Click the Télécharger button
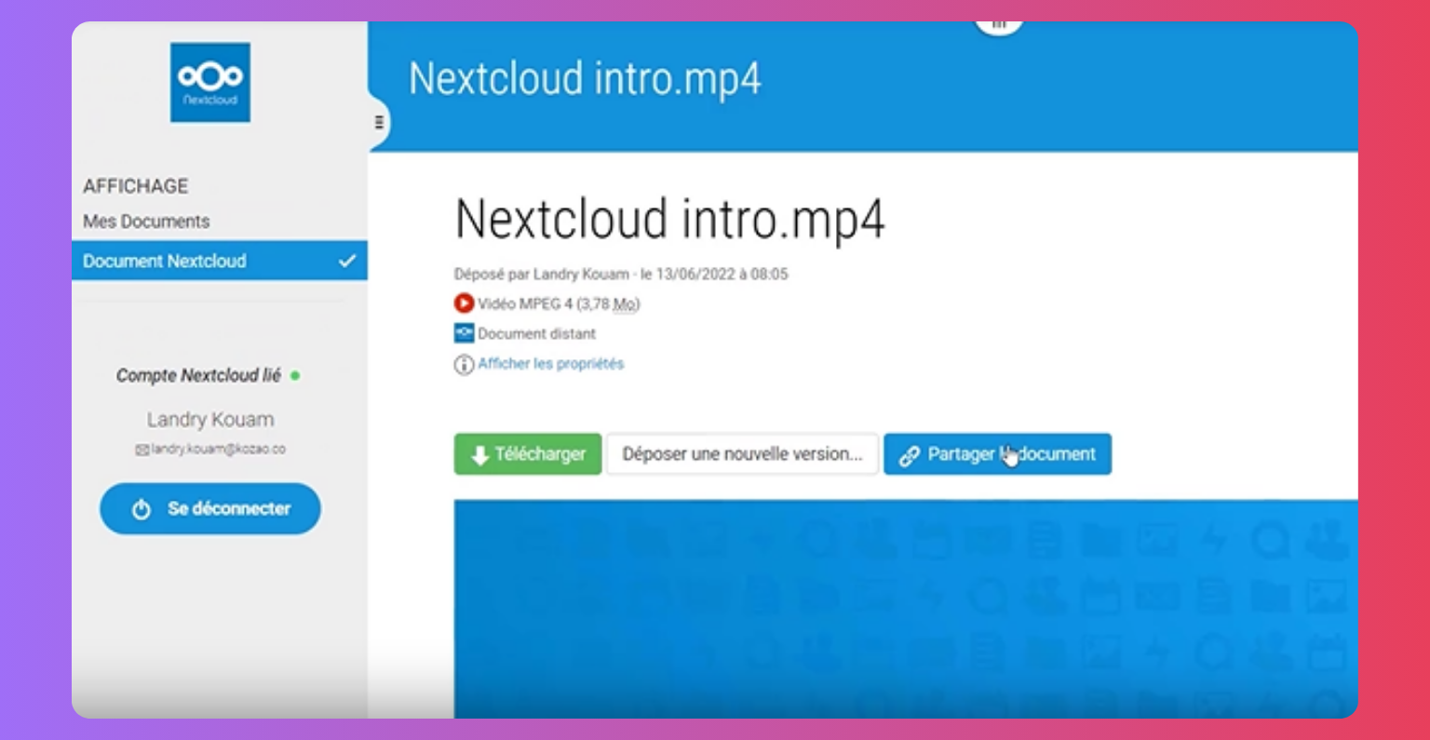This screenshot has width=1430, height=740. point(528,454)
